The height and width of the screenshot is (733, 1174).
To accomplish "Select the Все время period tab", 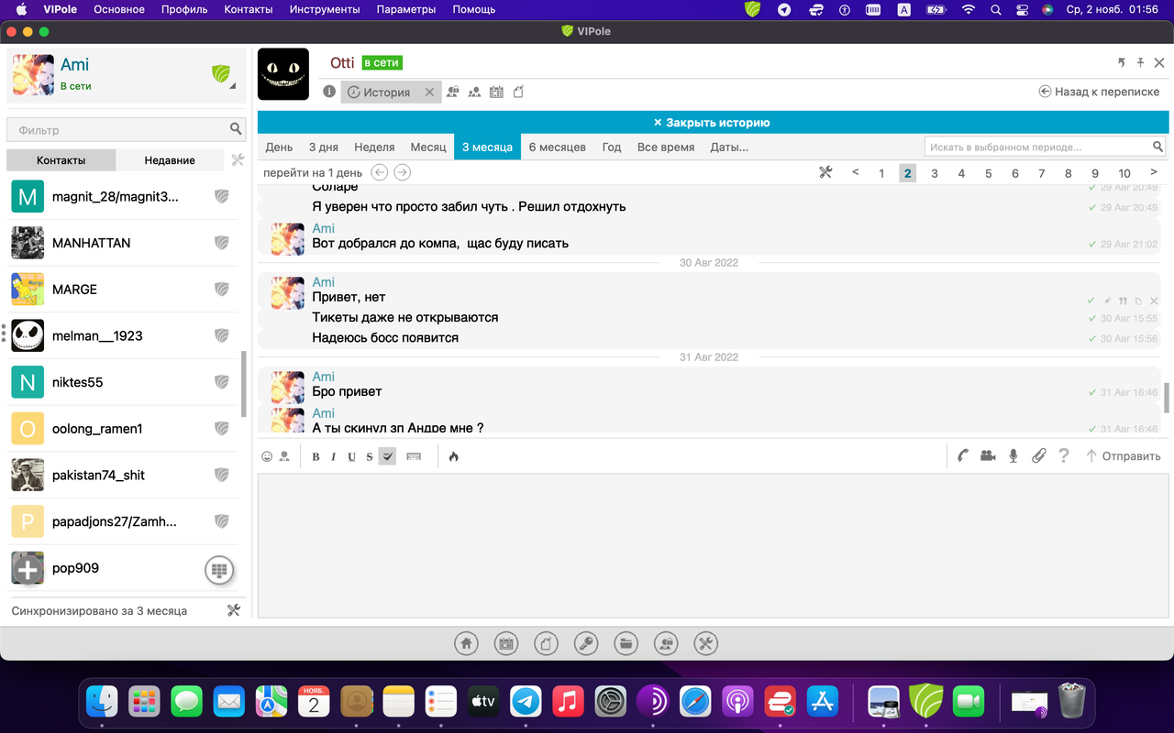I will 665,147.
